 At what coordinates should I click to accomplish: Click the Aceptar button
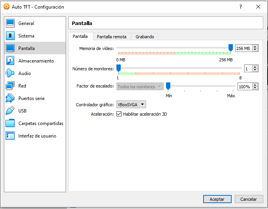[217, 199]
